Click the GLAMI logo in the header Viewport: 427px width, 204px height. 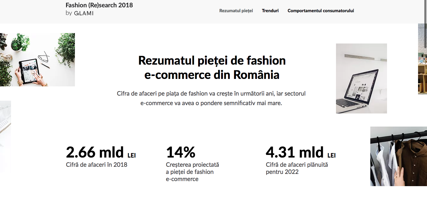pos(84,13)
